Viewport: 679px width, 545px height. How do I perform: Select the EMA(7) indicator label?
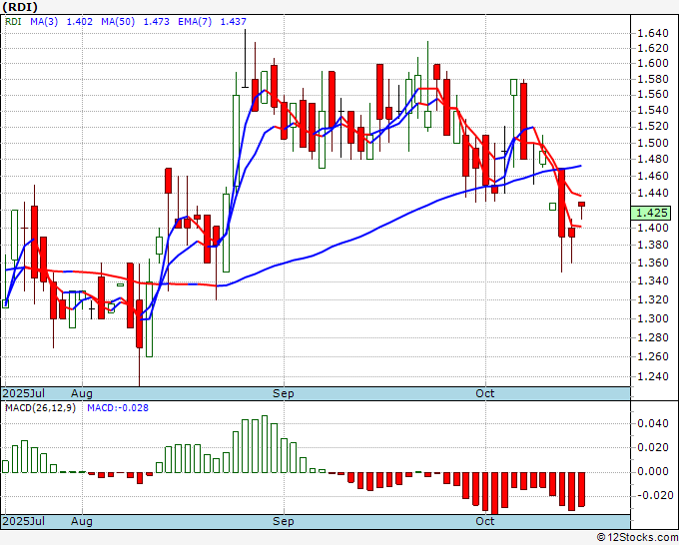195,21
